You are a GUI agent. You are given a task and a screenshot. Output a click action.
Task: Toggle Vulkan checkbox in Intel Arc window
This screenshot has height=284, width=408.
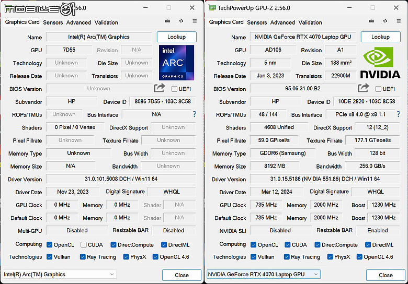[x=49, y=257]
